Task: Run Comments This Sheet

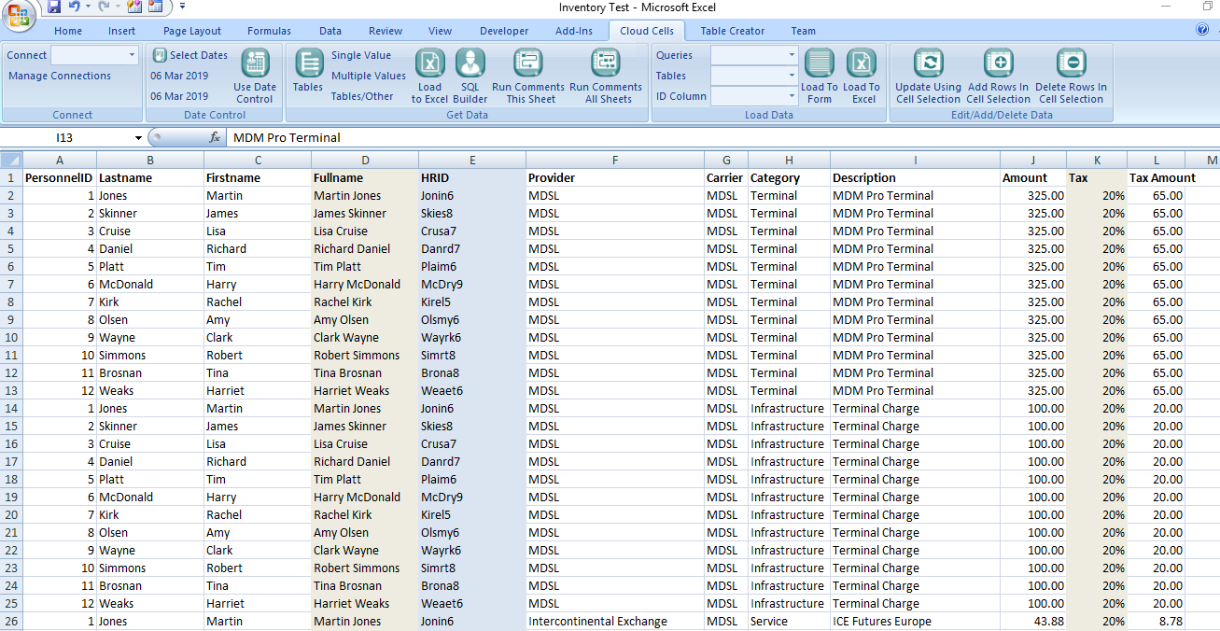Action: tap(528, 64)
